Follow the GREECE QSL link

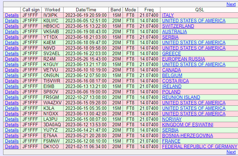coord(171,53)
